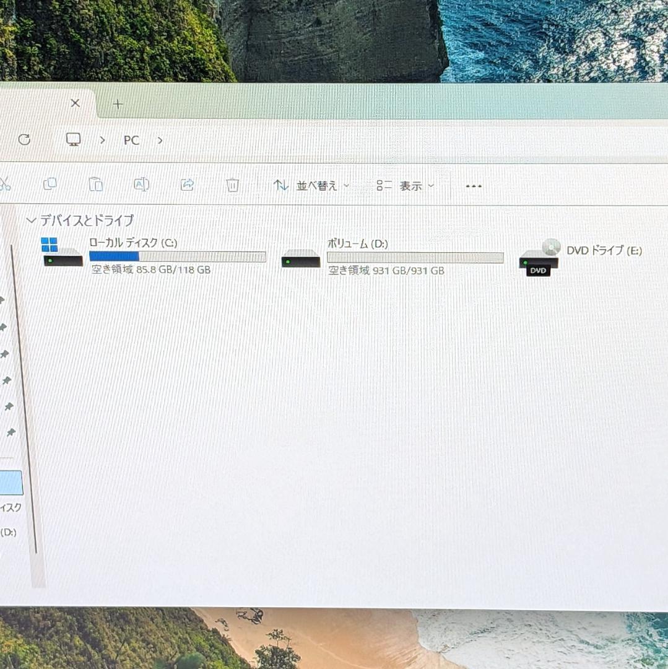The height and width of the screenshot is (669, 668).
Task: Select the Cut icon on the toolbar
Action: pyautogui.click(x=4, y=185)
